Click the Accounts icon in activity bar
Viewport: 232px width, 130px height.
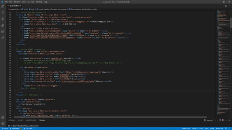click(3, 117)
